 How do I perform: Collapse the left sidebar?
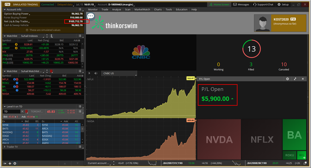pyautogui.click(x=5, y=163)
